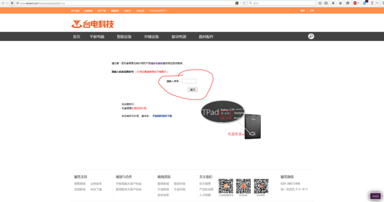Viewport: 384px width, 202px height.
Task: Click 数码配件大客户热线 footer link
Action: coord(129,189)
